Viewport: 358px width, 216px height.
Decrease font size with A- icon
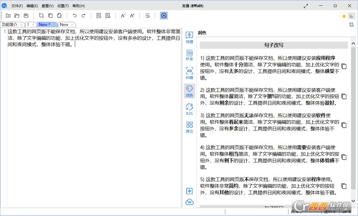[x=123, y=16]
